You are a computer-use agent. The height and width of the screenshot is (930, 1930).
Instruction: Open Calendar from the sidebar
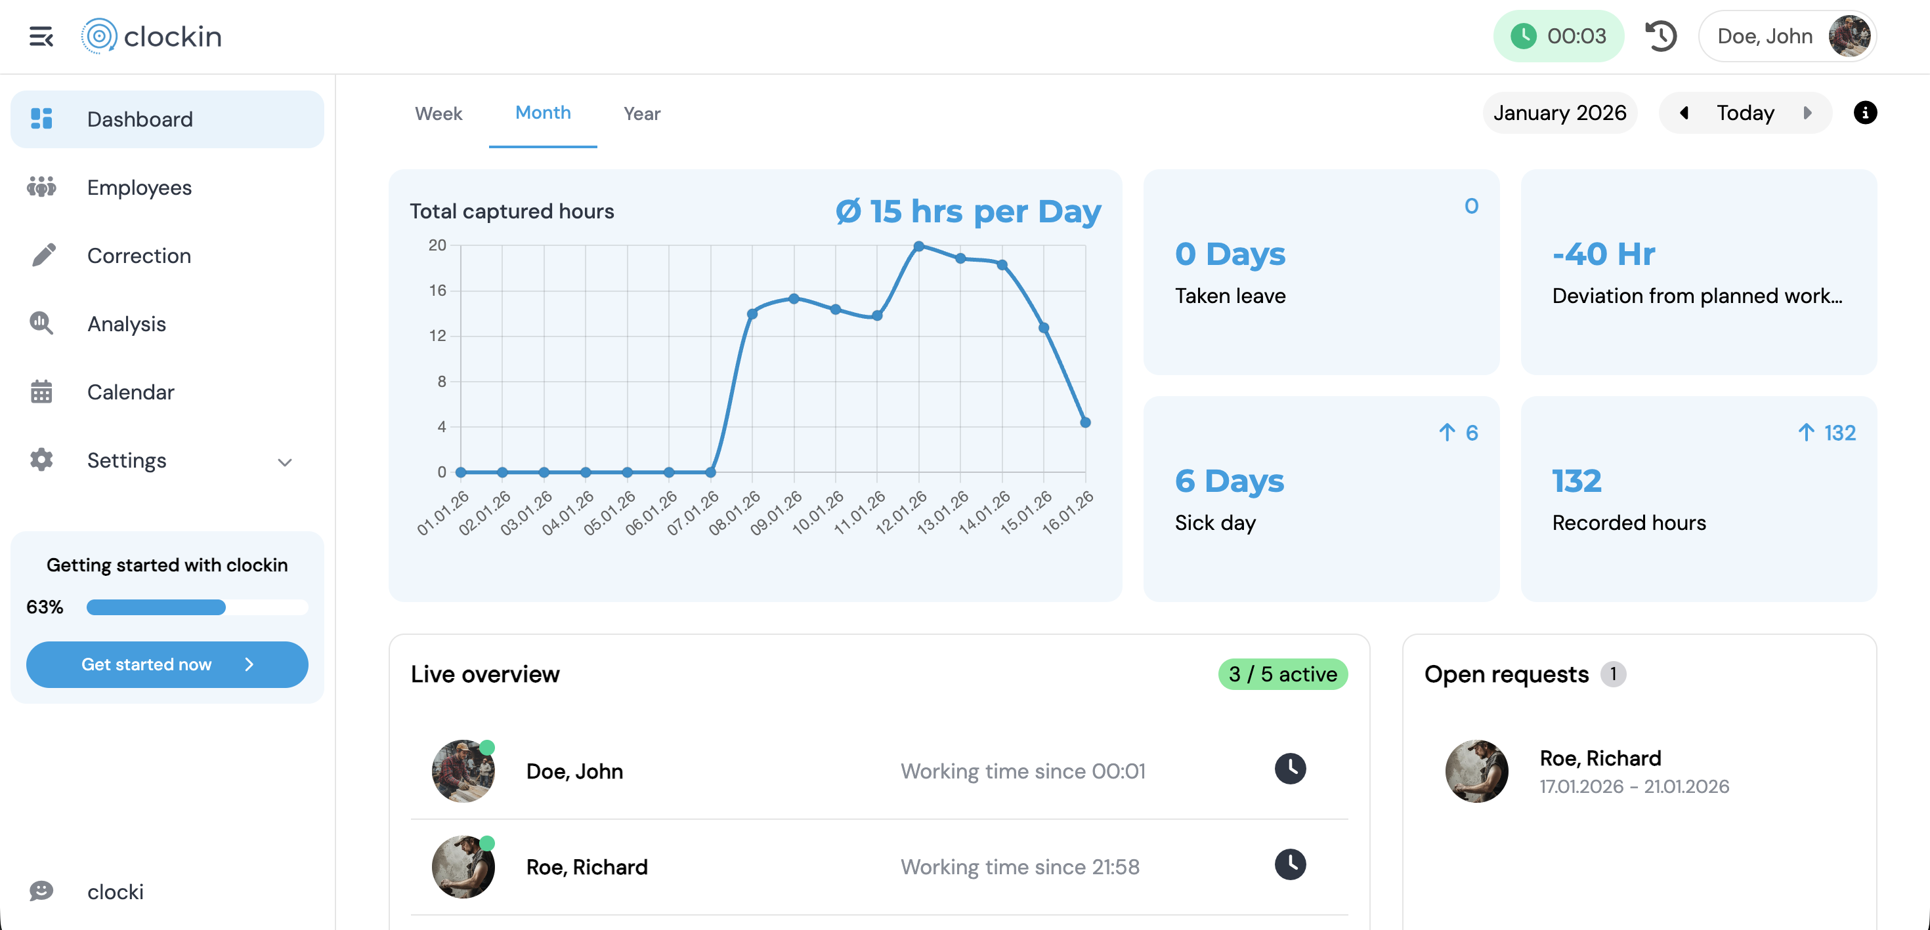click(x=131, y=392)
